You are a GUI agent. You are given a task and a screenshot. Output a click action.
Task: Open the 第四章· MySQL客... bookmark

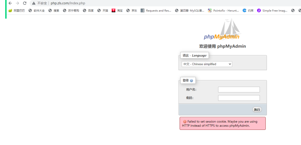190,10
